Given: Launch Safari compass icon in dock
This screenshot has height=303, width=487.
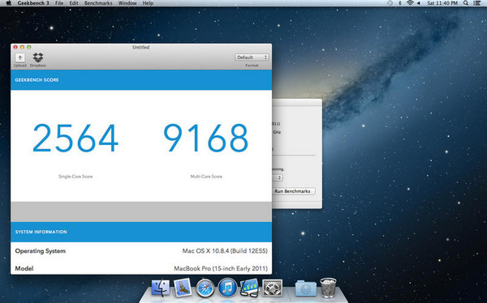Looking at the screenshot, I should 205,288.
